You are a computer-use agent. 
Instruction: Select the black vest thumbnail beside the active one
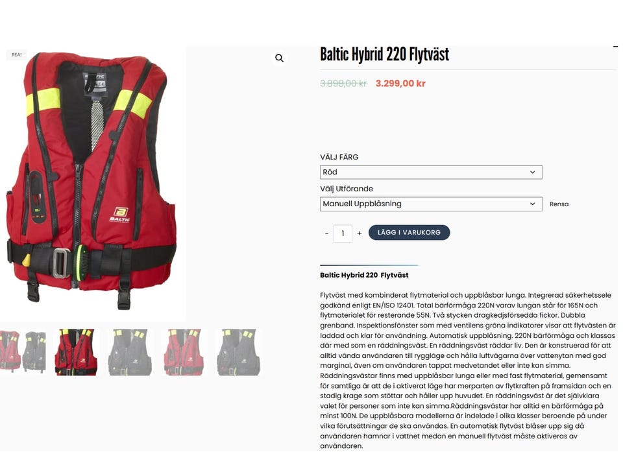130,352
